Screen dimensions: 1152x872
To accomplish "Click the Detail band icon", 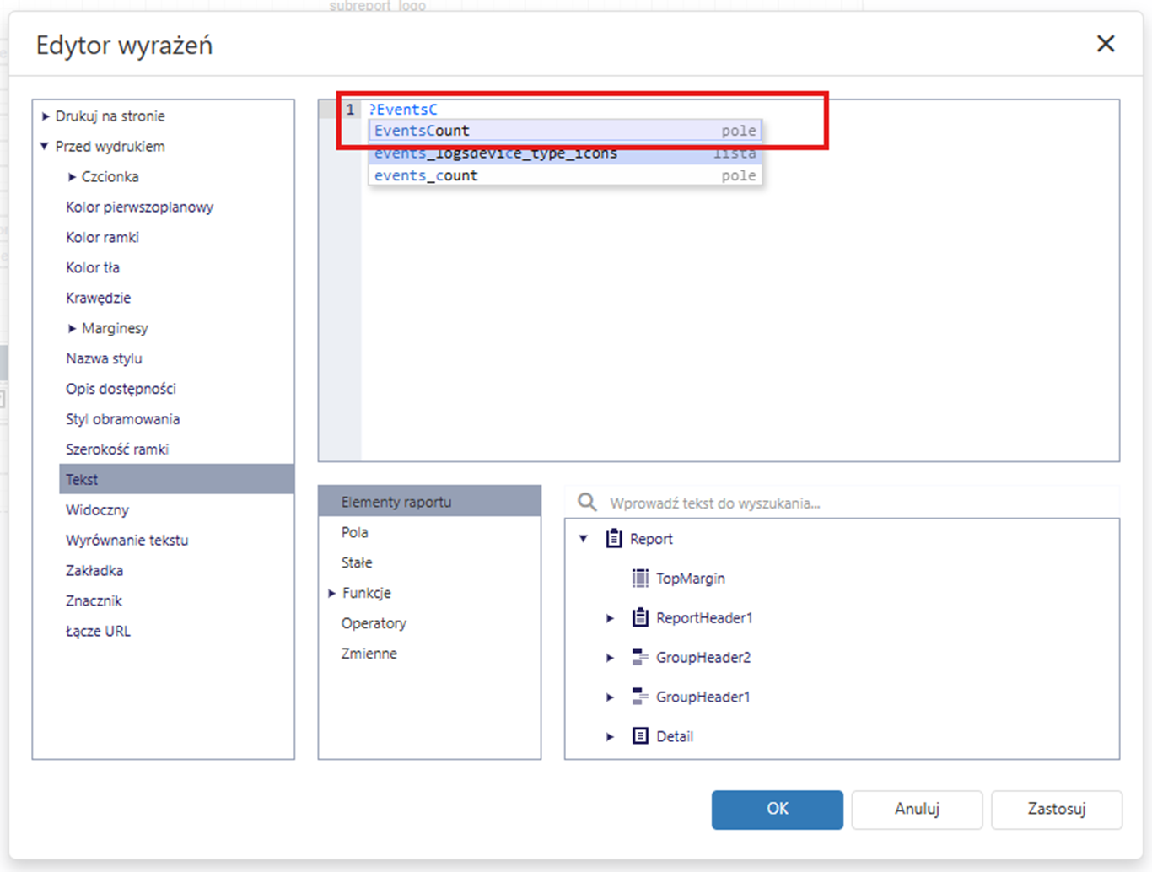I will click(x=640, y=736).
